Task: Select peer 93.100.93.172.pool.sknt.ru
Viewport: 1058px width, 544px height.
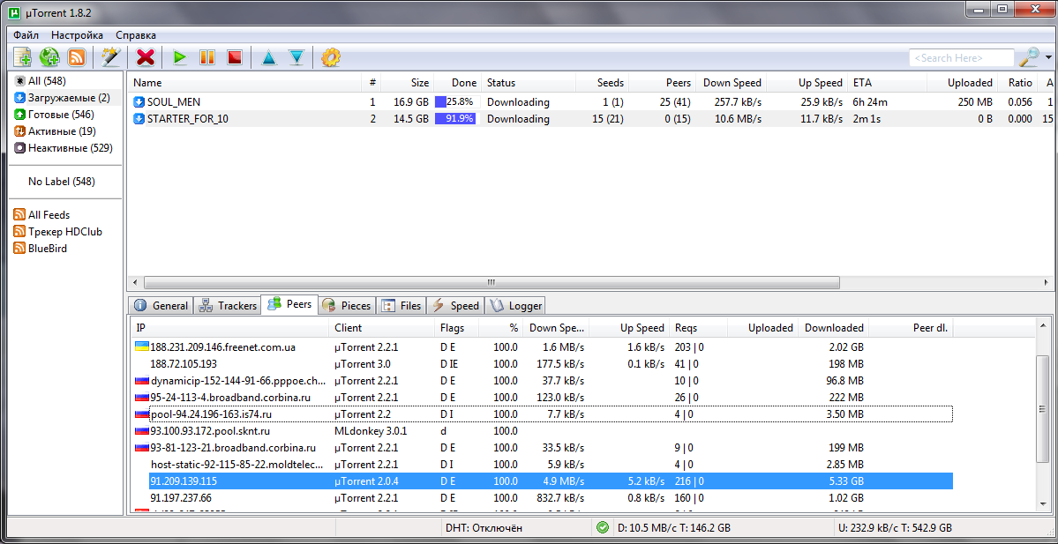Action: [543, 430]
